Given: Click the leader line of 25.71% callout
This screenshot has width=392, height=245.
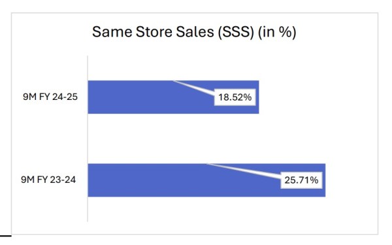Looking at the screenshot, I should tap(244, 171).
